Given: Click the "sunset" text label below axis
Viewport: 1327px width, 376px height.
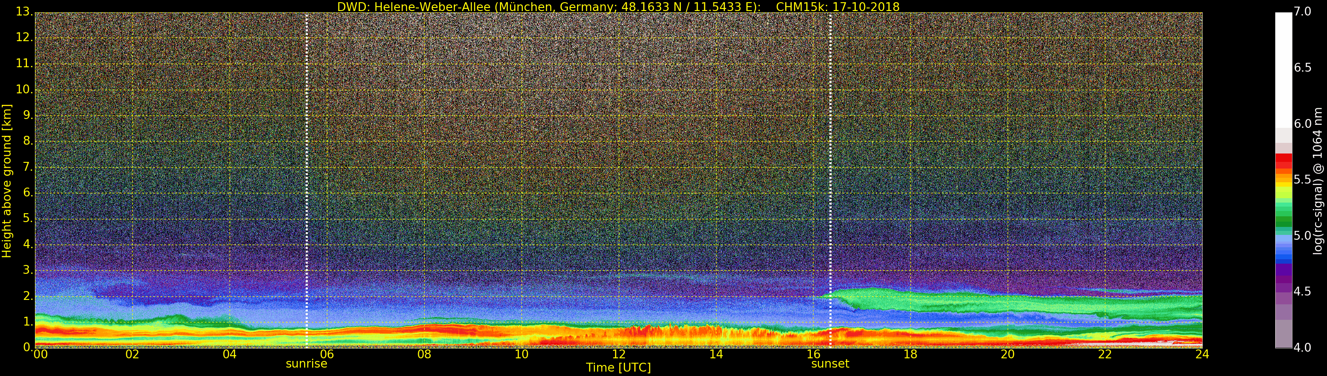Looking at the screenshot, I should click(830, 364).
